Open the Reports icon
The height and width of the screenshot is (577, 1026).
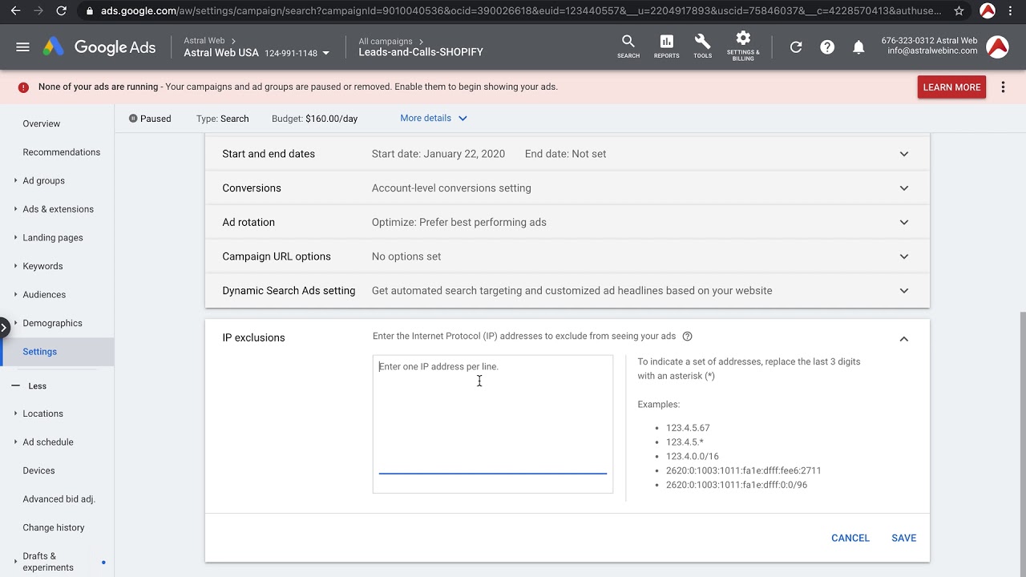point(666,46)
